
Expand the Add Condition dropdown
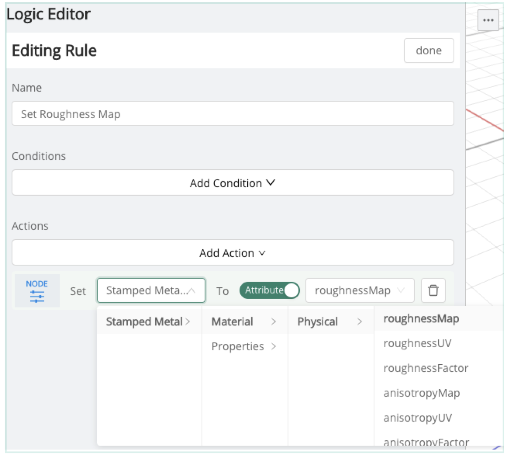(x=233, y=183)
